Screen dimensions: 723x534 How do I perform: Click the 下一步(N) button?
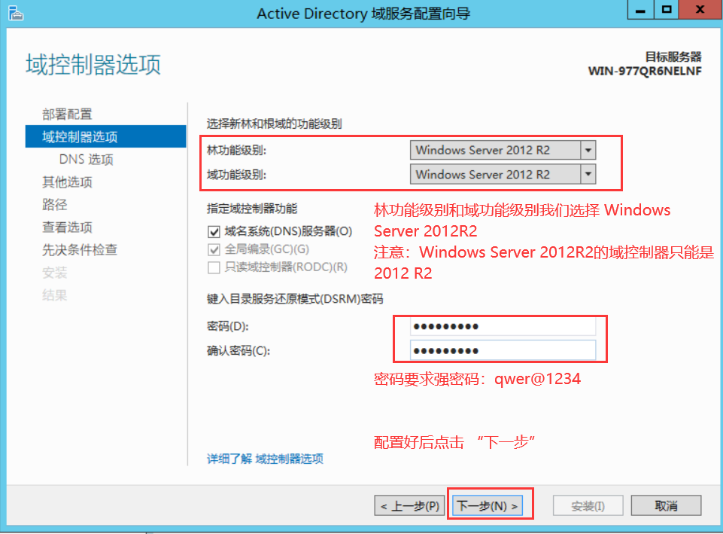tap(488, 506)
